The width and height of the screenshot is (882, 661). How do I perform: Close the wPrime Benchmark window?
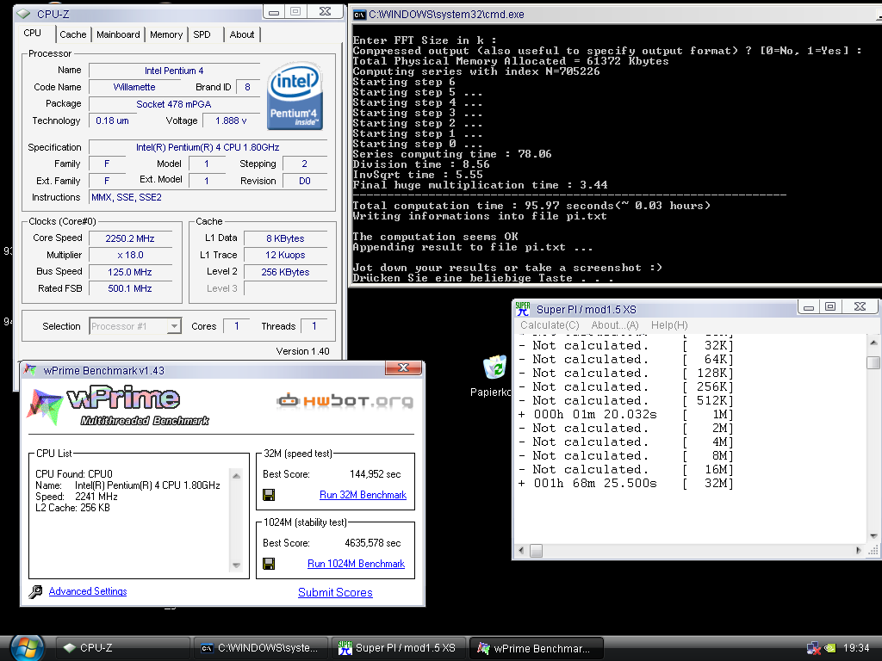(403, 368)
